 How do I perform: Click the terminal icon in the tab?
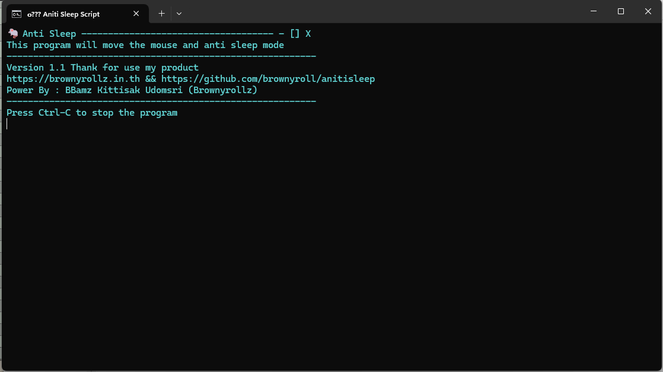point(17,14)
